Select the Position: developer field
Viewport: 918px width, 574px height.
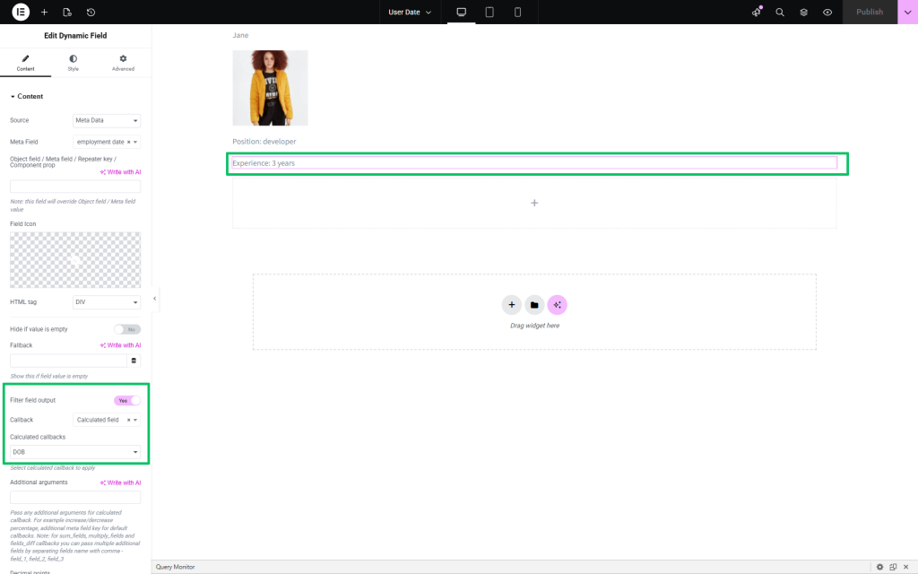(x=264, y=141)
